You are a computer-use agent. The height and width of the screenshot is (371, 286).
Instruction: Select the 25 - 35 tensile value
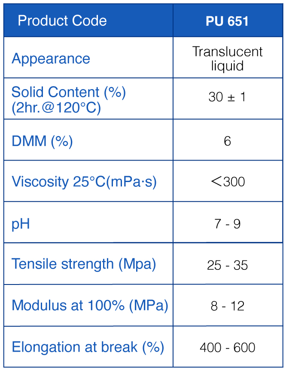pos(228,265)
